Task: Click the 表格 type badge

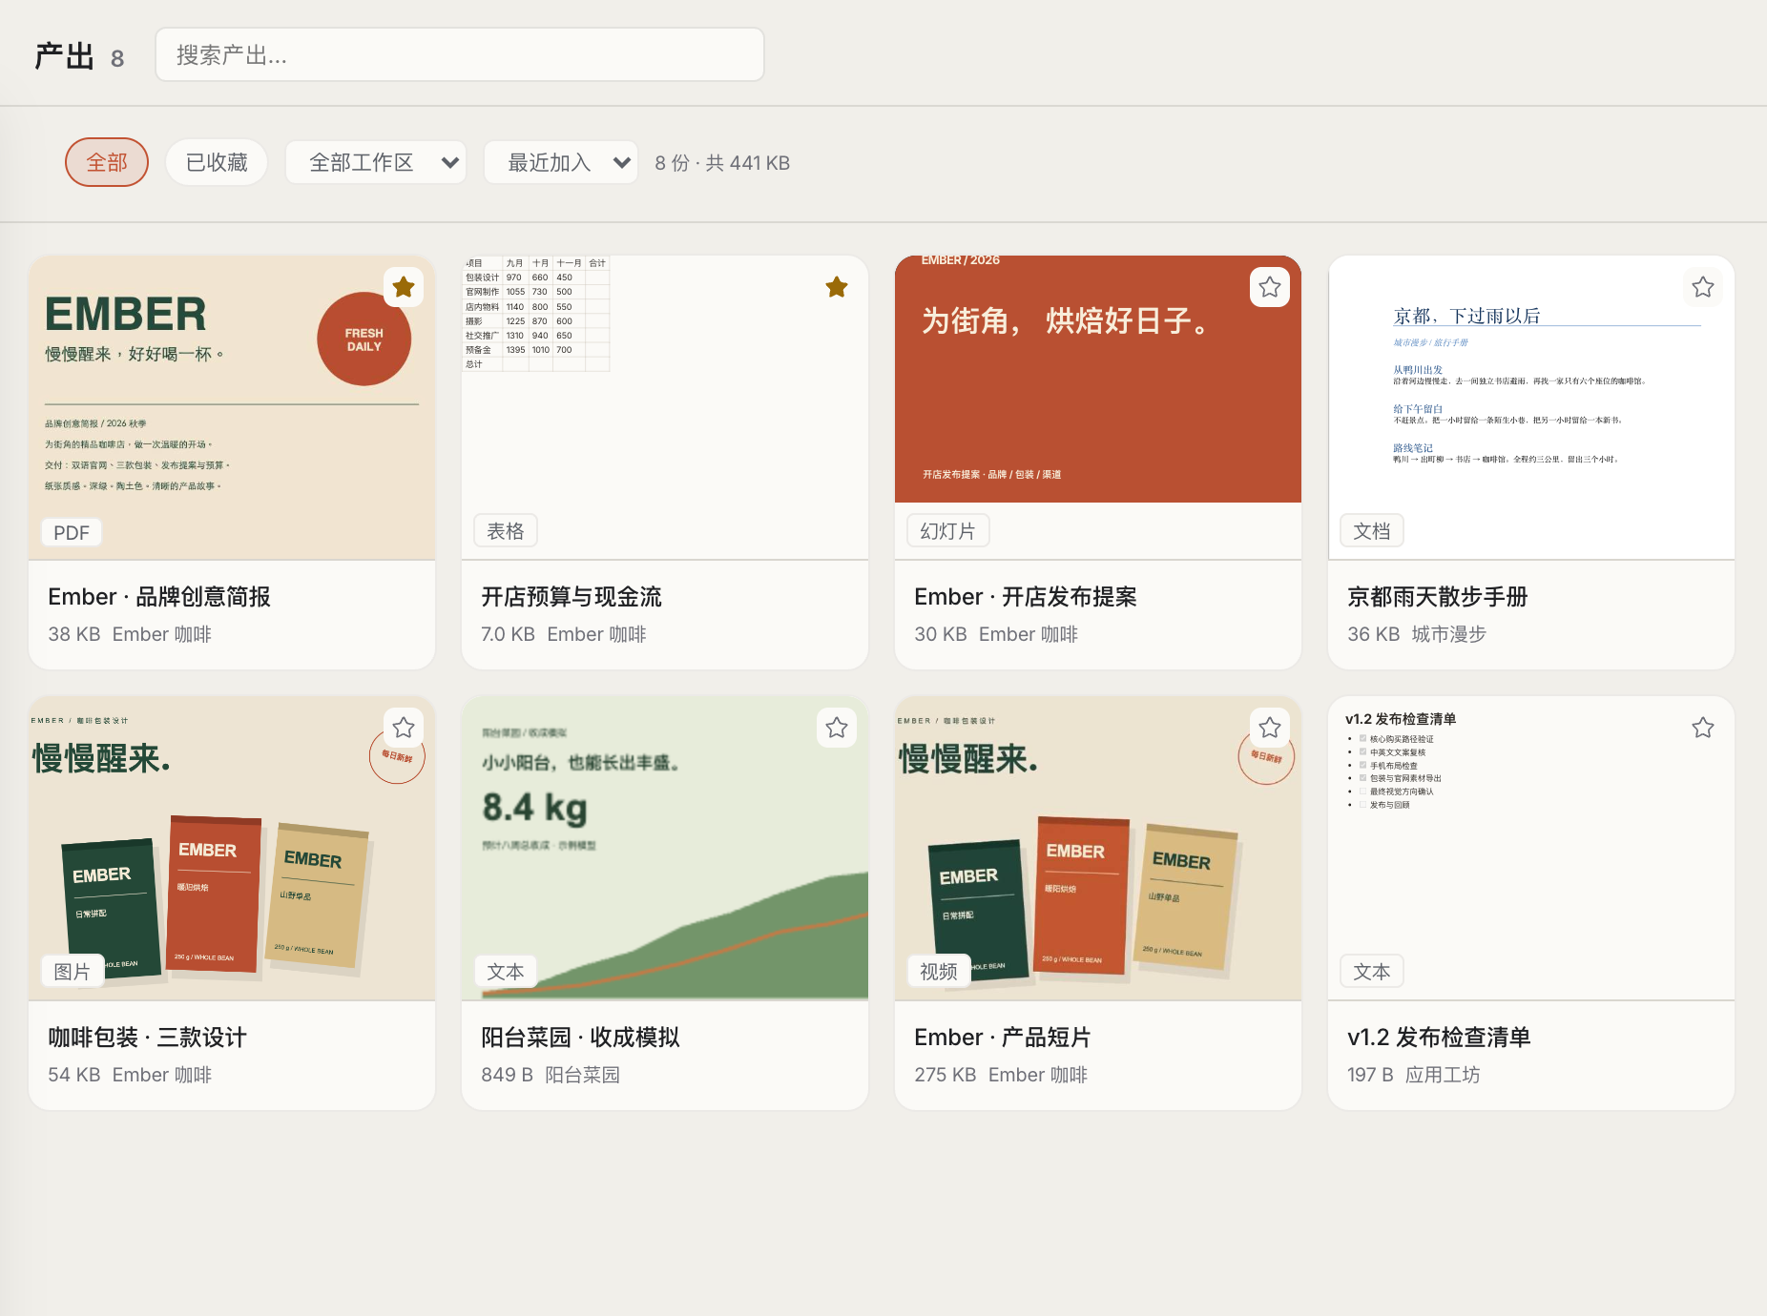Action: 506,531
